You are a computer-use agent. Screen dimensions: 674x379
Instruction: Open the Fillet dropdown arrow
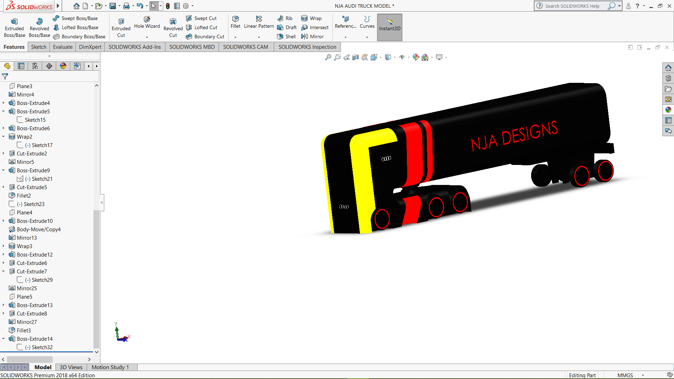coord(236,37)
